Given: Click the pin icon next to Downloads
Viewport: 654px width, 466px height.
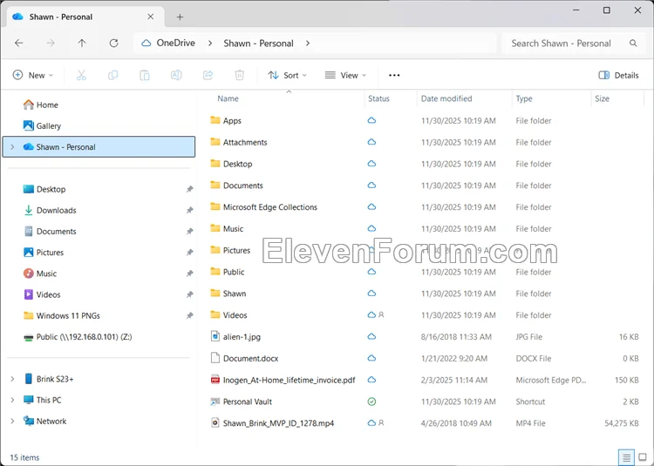Looking at the screenshot, I should click(190, 210).
